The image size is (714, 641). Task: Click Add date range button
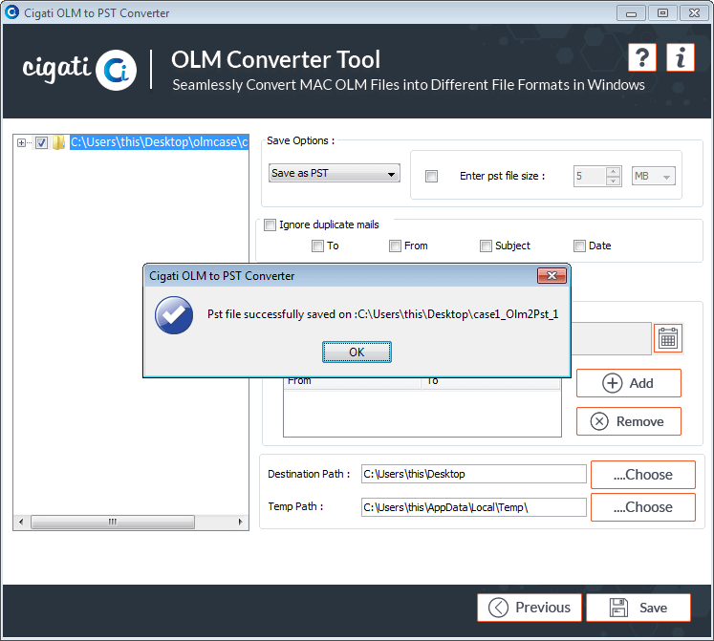coord(629,383)
